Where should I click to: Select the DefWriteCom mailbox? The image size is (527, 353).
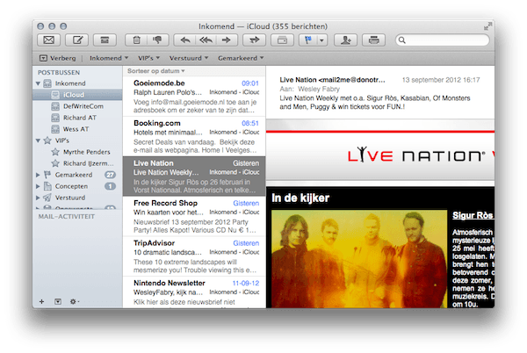pos(77,106)
